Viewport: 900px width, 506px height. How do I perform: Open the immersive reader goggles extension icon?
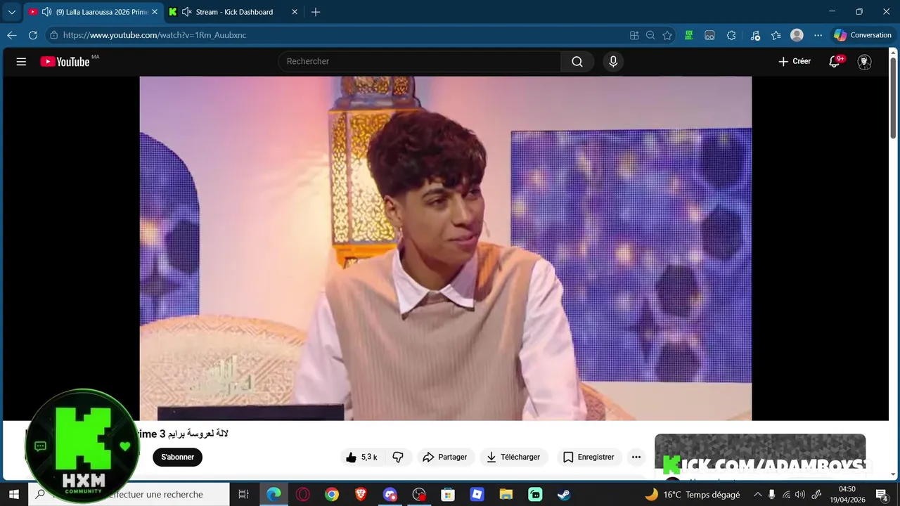point(710,35)
